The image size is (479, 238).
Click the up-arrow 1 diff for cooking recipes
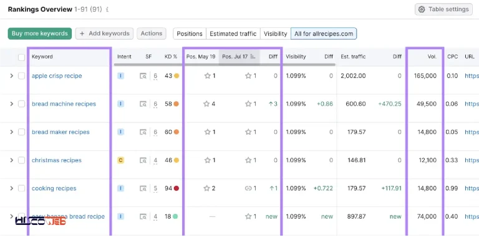(x=273, y=188)
